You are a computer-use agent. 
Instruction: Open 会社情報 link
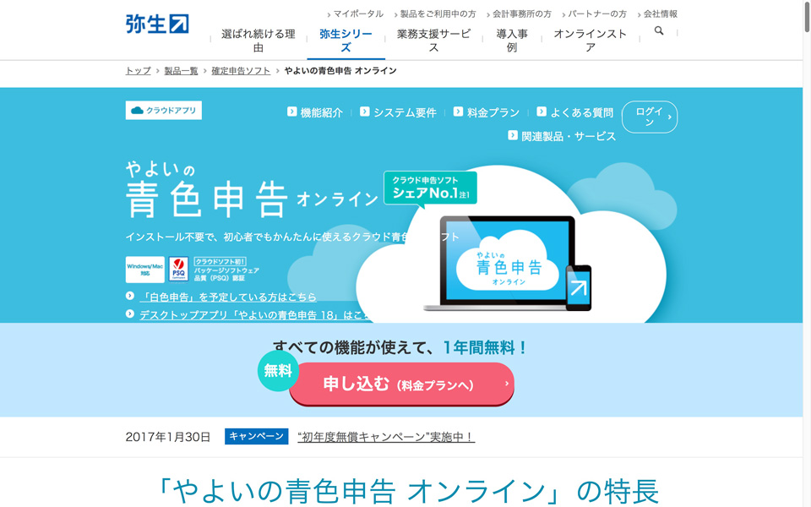[x=660, y=14]
